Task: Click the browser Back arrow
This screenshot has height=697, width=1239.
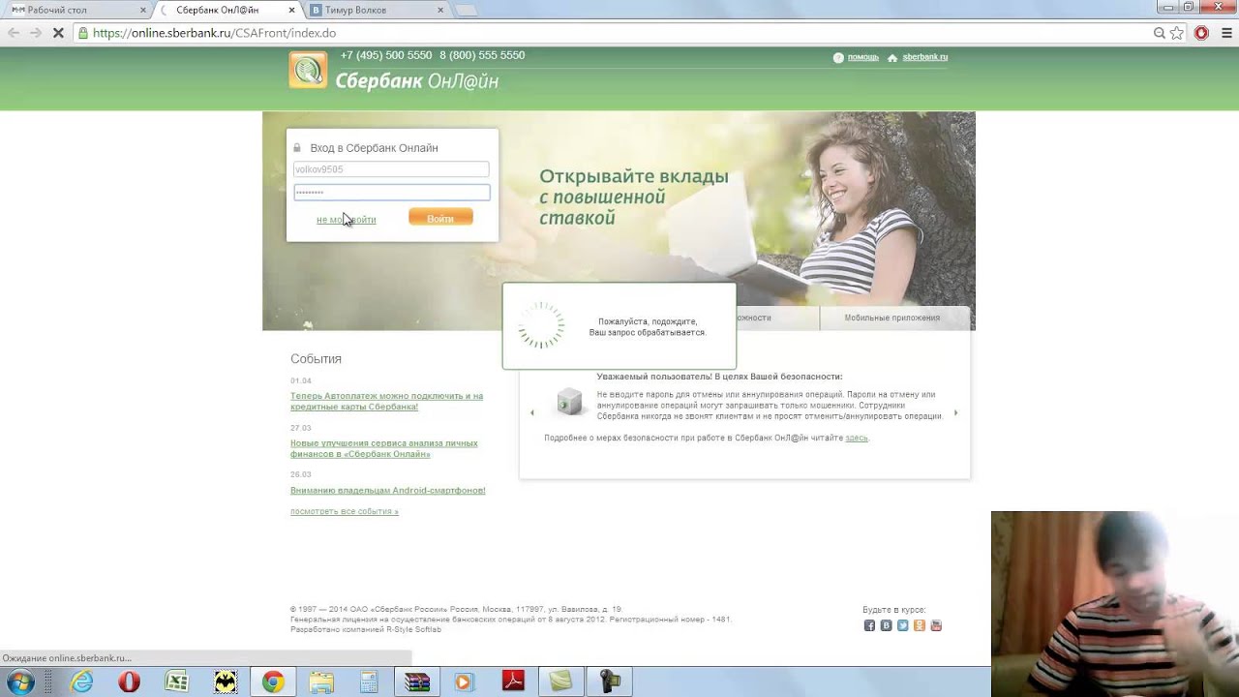Action: coord(14,33)
